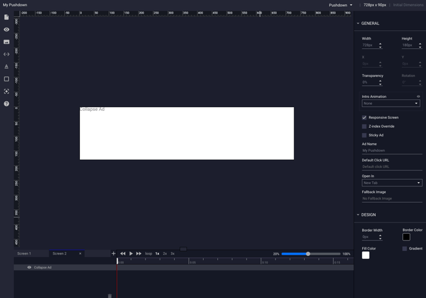Add a new screen with plus icon
The image size is (426, 298).
[113, 253]
